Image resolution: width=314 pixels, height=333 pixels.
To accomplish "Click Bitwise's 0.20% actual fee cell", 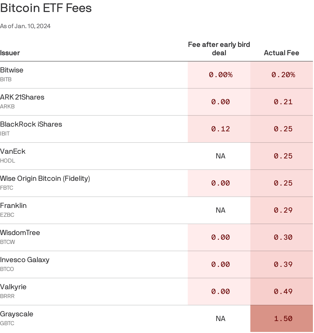I will click(283, 75).
